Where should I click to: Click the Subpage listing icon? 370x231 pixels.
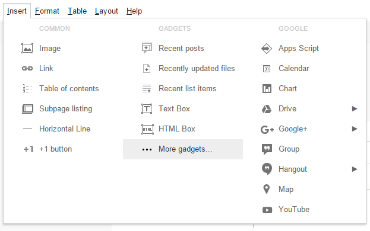click(x=27, y=109)
